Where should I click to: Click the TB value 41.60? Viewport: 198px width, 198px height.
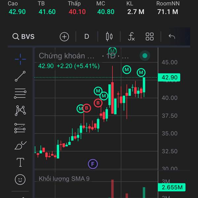click(x=47, y=12)
